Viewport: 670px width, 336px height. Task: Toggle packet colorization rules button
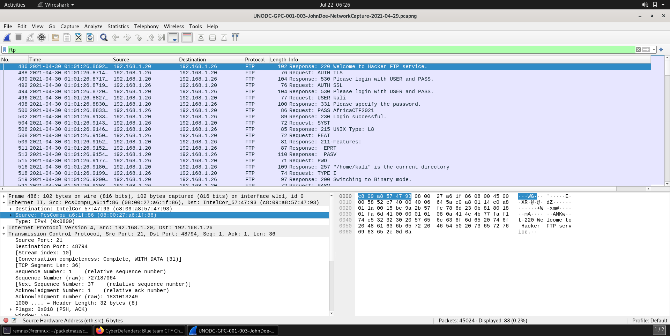187,37
